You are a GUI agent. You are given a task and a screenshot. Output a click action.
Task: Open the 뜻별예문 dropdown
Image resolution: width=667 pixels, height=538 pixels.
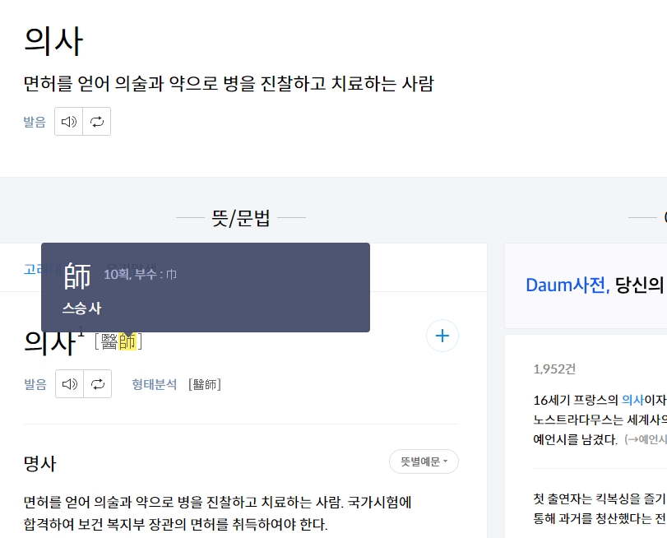click(x=424, y=461)
